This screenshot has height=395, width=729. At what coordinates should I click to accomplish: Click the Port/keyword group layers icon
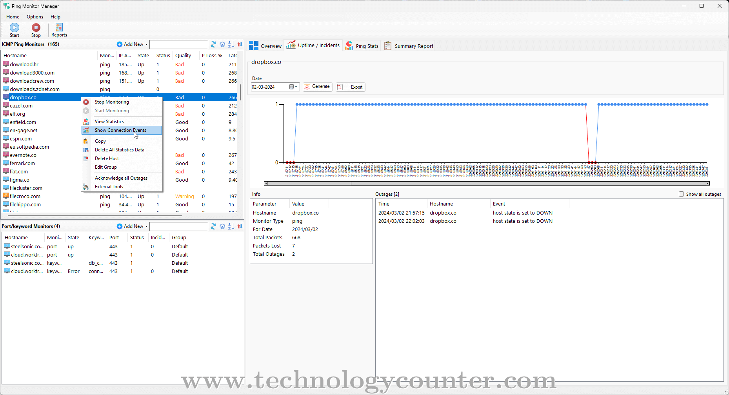coord(222,226)
